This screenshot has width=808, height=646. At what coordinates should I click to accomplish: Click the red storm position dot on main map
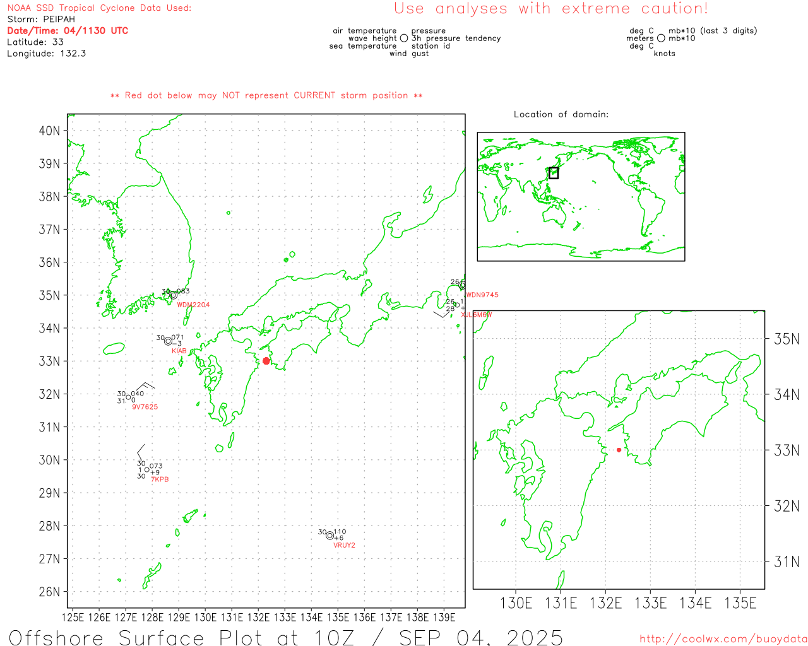click(266, 361)
